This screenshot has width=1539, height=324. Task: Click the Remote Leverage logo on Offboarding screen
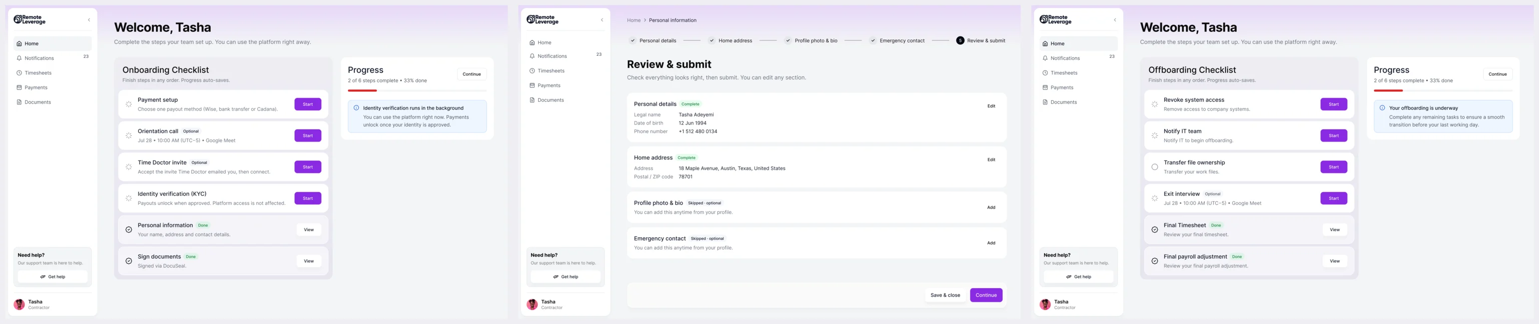(x=1055, y=19)
